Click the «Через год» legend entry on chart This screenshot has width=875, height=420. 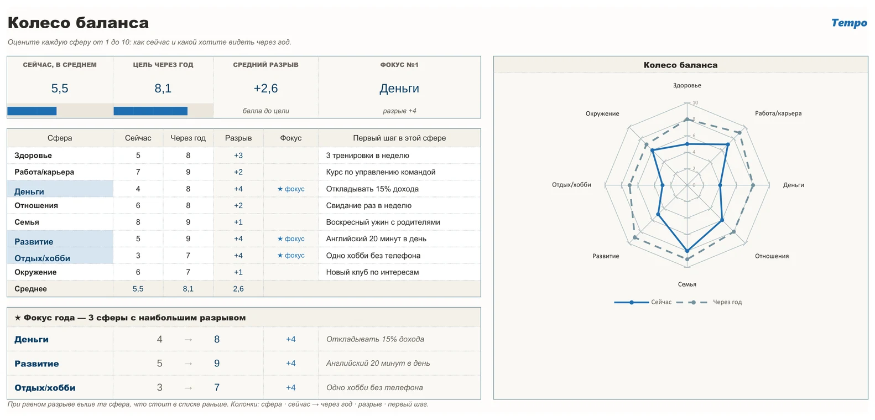[x=709, y=302]
